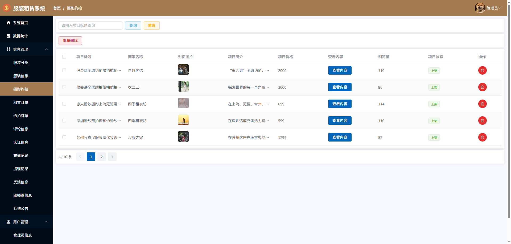Open the cover image of the 汉服之家 row
Viewport: 511px width, 244px height.
click(x=183, y=136)
